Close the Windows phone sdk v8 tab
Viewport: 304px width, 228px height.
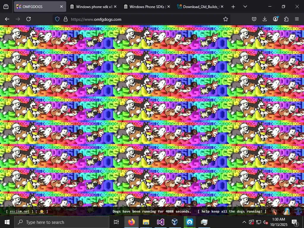pyautogui.click(x=115, y=7)
